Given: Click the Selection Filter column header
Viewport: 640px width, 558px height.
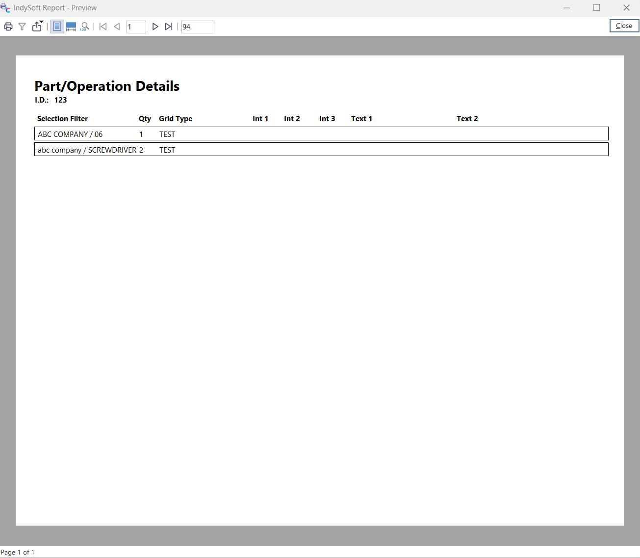Looking at the screenshot, I should (x=62, y=119).
